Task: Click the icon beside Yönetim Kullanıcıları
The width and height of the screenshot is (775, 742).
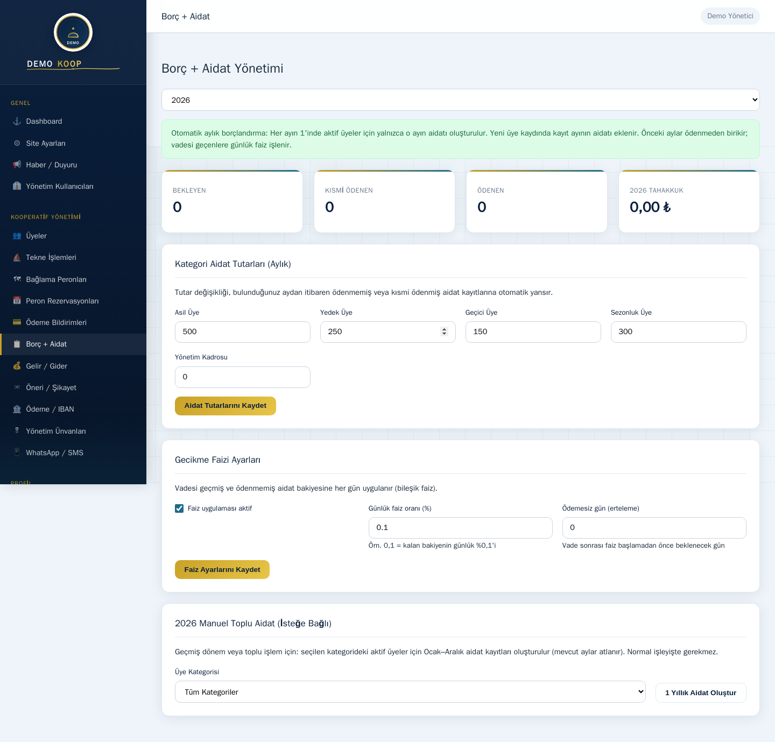Action: (17, 186)
